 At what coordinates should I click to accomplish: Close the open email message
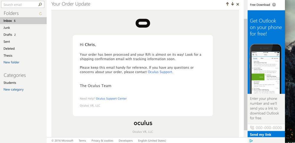pyautogui.click(x=238, y=4)
